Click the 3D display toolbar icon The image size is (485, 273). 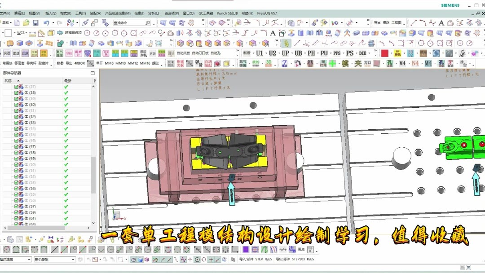coord(269,62)
